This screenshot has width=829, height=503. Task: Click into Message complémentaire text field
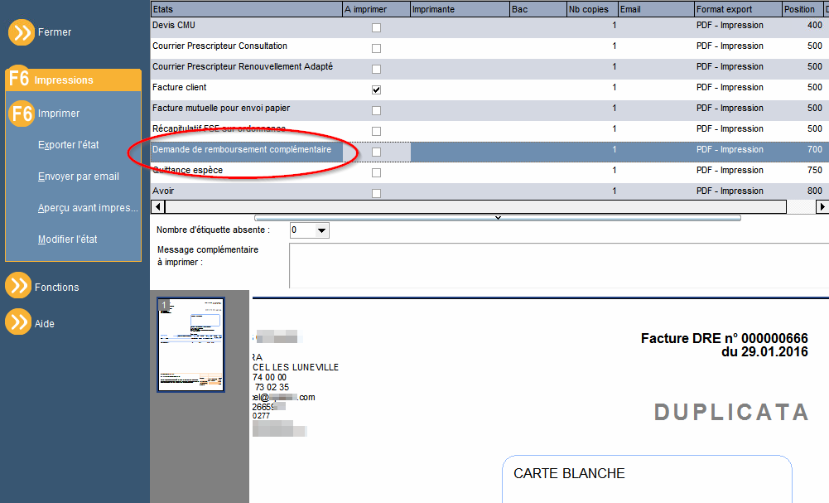click(x=559, y=265)
